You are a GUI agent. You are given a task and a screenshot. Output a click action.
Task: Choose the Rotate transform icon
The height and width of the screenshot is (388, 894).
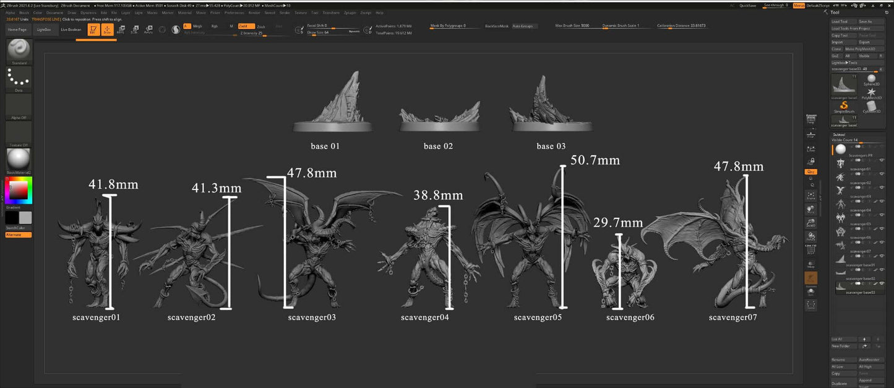[x=148, y=29]
